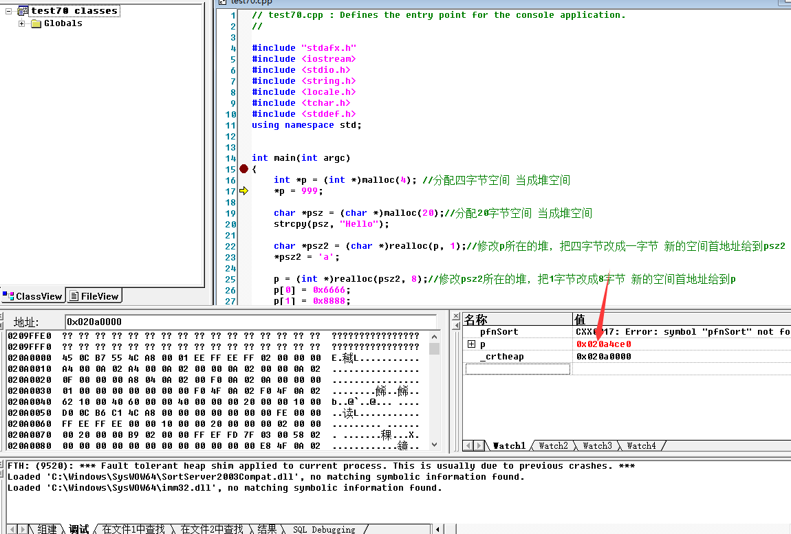Viewport: 791px width, 534px height.
Task: Click the right arrow beside the Watch tabs
Action: point(478,445)
